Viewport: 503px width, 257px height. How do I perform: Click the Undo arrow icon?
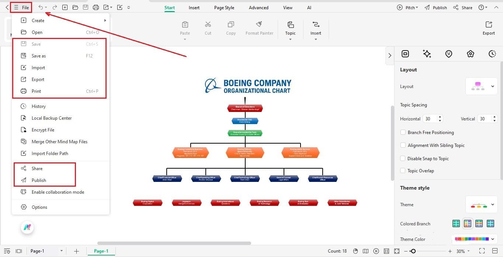41,7
